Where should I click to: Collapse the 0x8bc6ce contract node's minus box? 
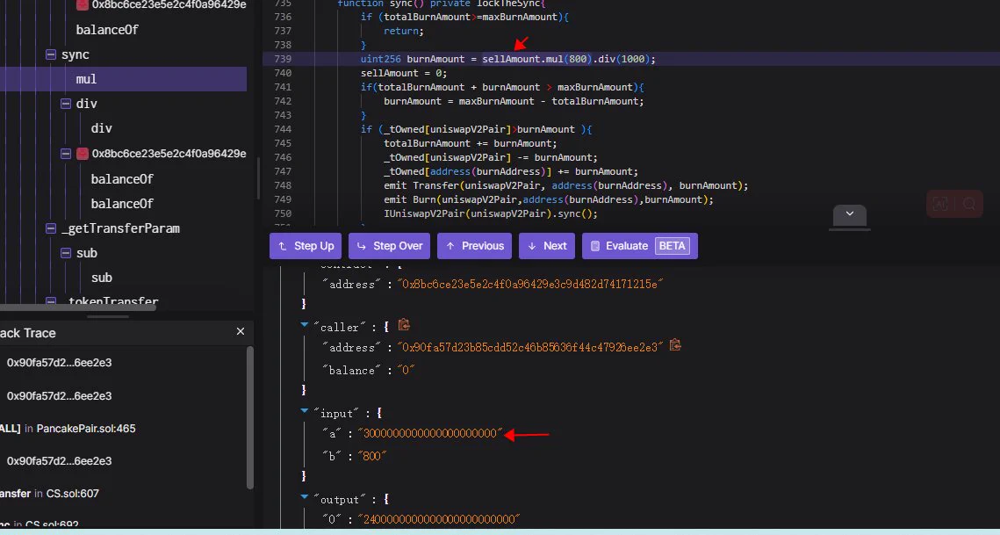[66, 153]
